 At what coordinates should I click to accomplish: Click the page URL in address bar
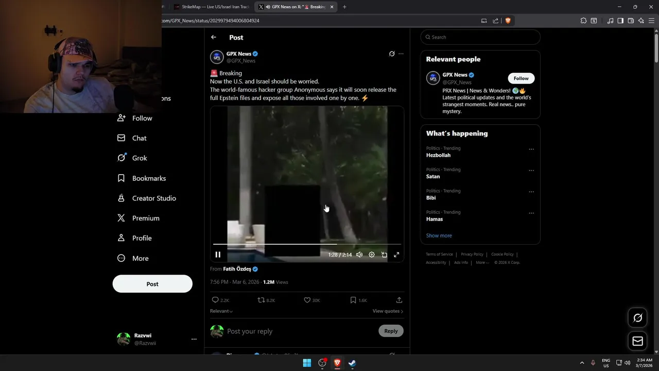(211, 21)
